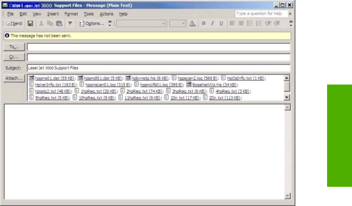Save the message with floppy disk icon
Image resolution: width=352 pixels, height=206 pixels.
pos(30,23)
